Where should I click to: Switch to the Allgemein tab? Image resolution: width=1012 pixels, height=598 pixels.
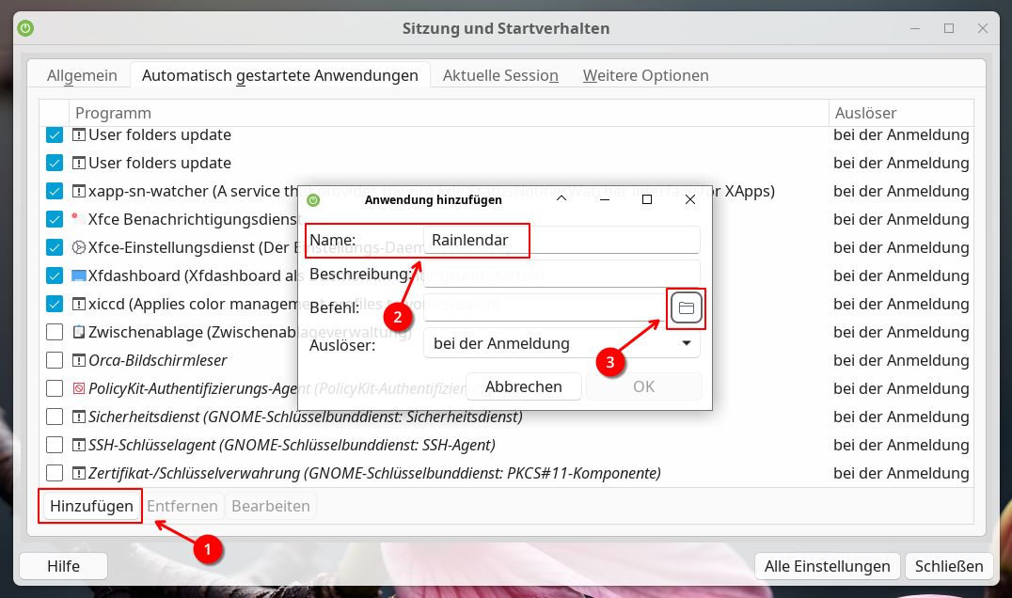coord(82,75)
